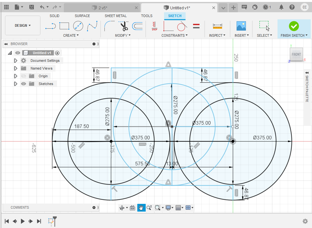Screen dimensions: 312x228
Task: Switch to the Surface tab
Action: tap(82, 16)
